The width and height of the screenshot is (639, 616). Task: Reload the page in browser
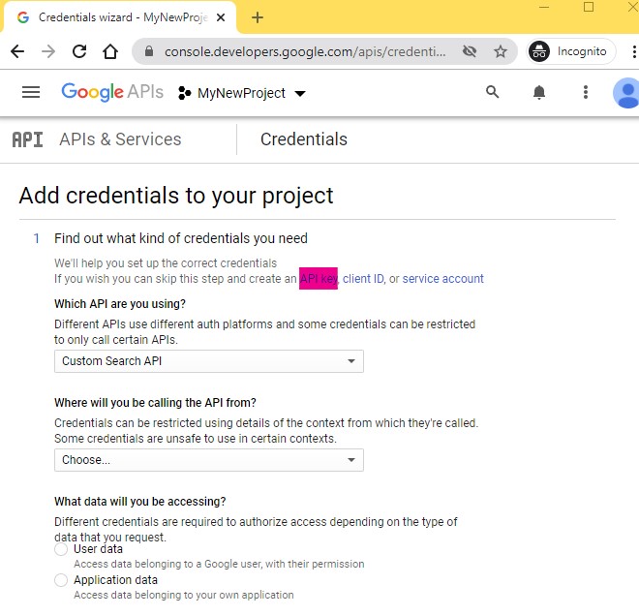click(79, 51)
